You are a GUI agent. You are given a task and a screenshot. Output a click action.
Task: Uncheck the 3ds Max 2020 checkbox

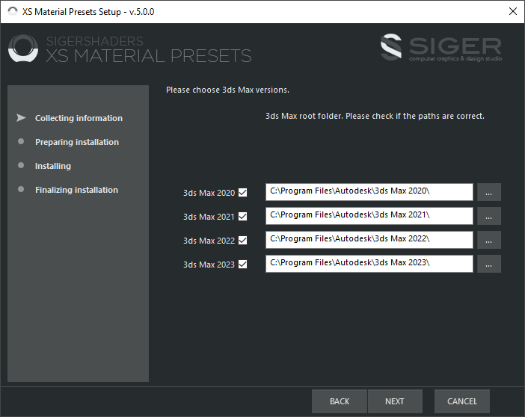[243, 193]
